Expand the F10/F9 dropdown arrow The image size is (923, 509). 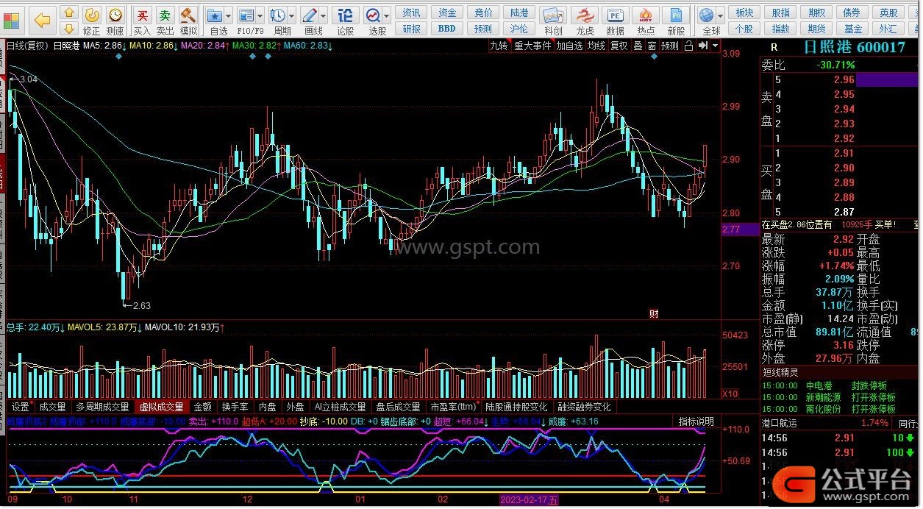pyautogui.click(x=260, y=15)
